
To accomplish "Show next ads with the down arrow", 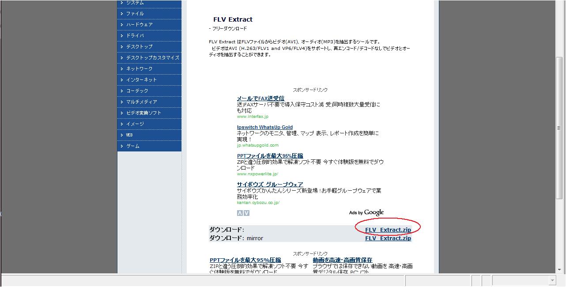I will (246, 213).
